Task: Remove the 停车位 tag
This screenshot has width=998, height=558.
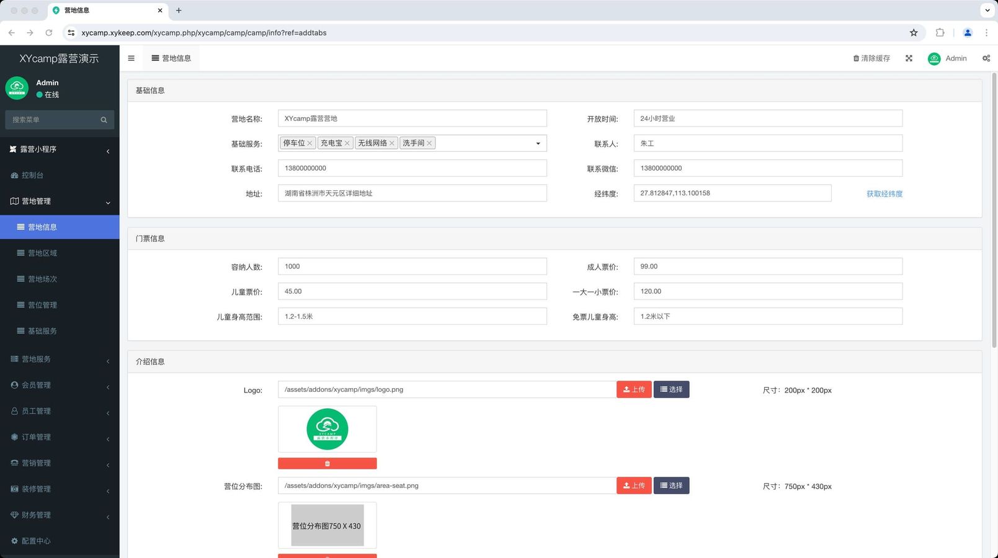Action: point(310,143)
